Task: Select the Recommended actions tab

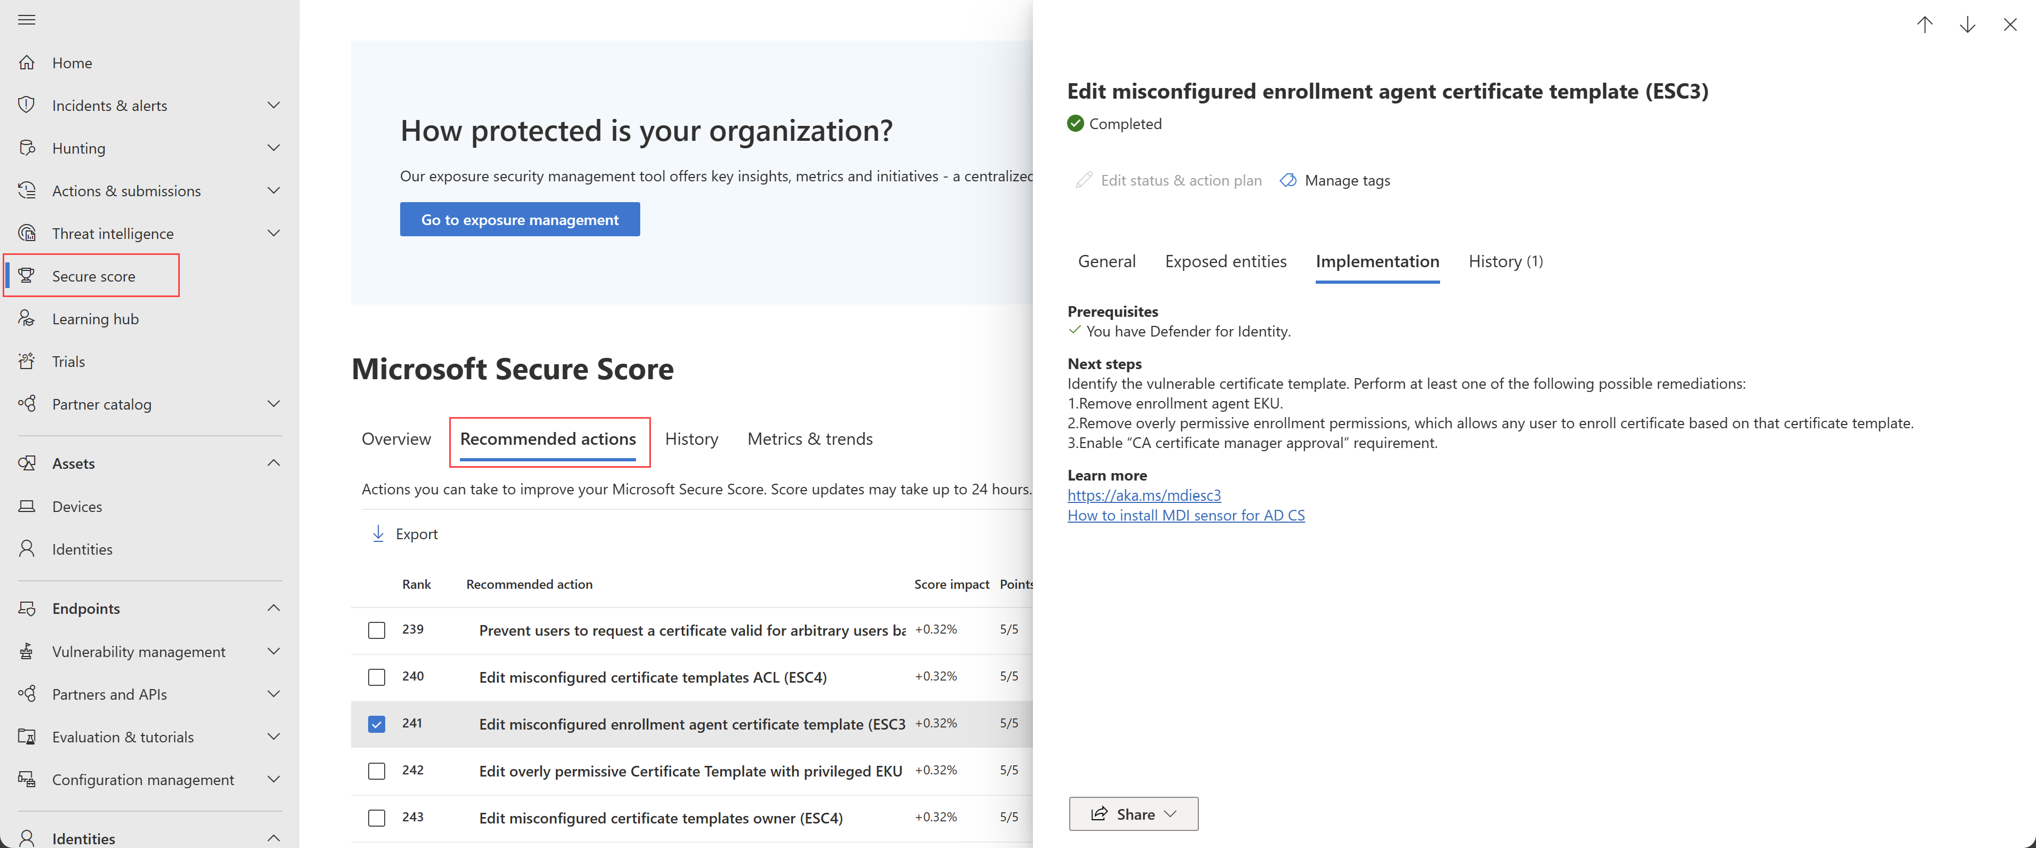Action: (548, 438)
